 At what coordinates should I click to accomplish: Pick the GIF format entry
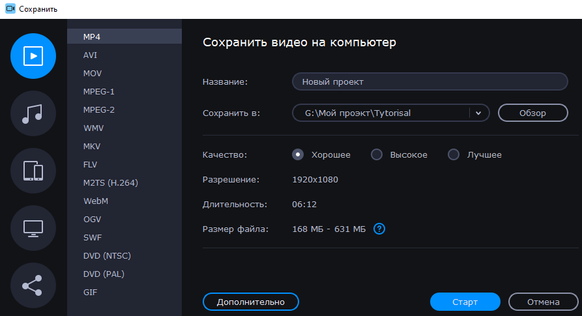[91, 292]
